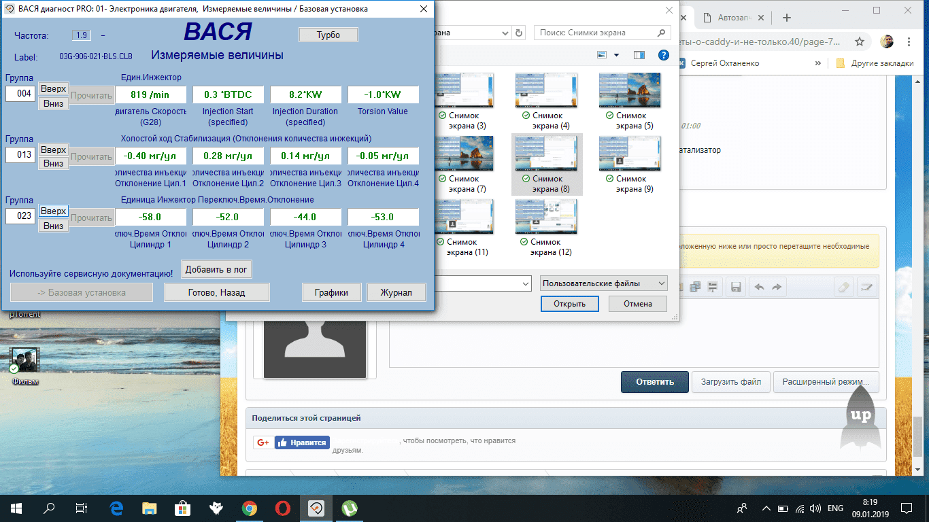Open a new Chrome tab
Viewport: 929px width, 522px height.
pos(787,18)
